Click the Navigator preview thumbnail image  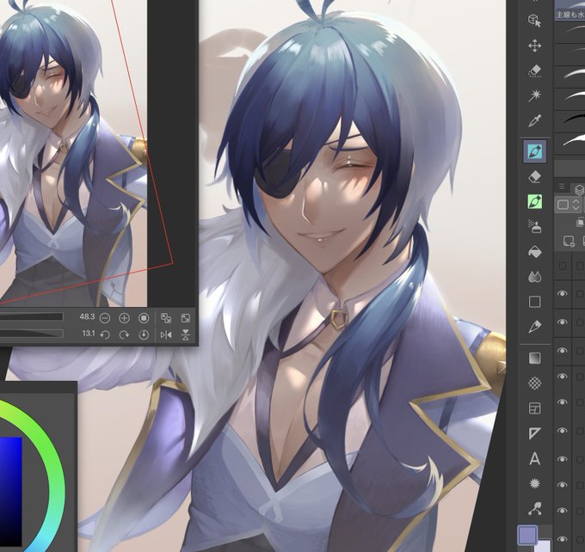(x=73, y=153)
